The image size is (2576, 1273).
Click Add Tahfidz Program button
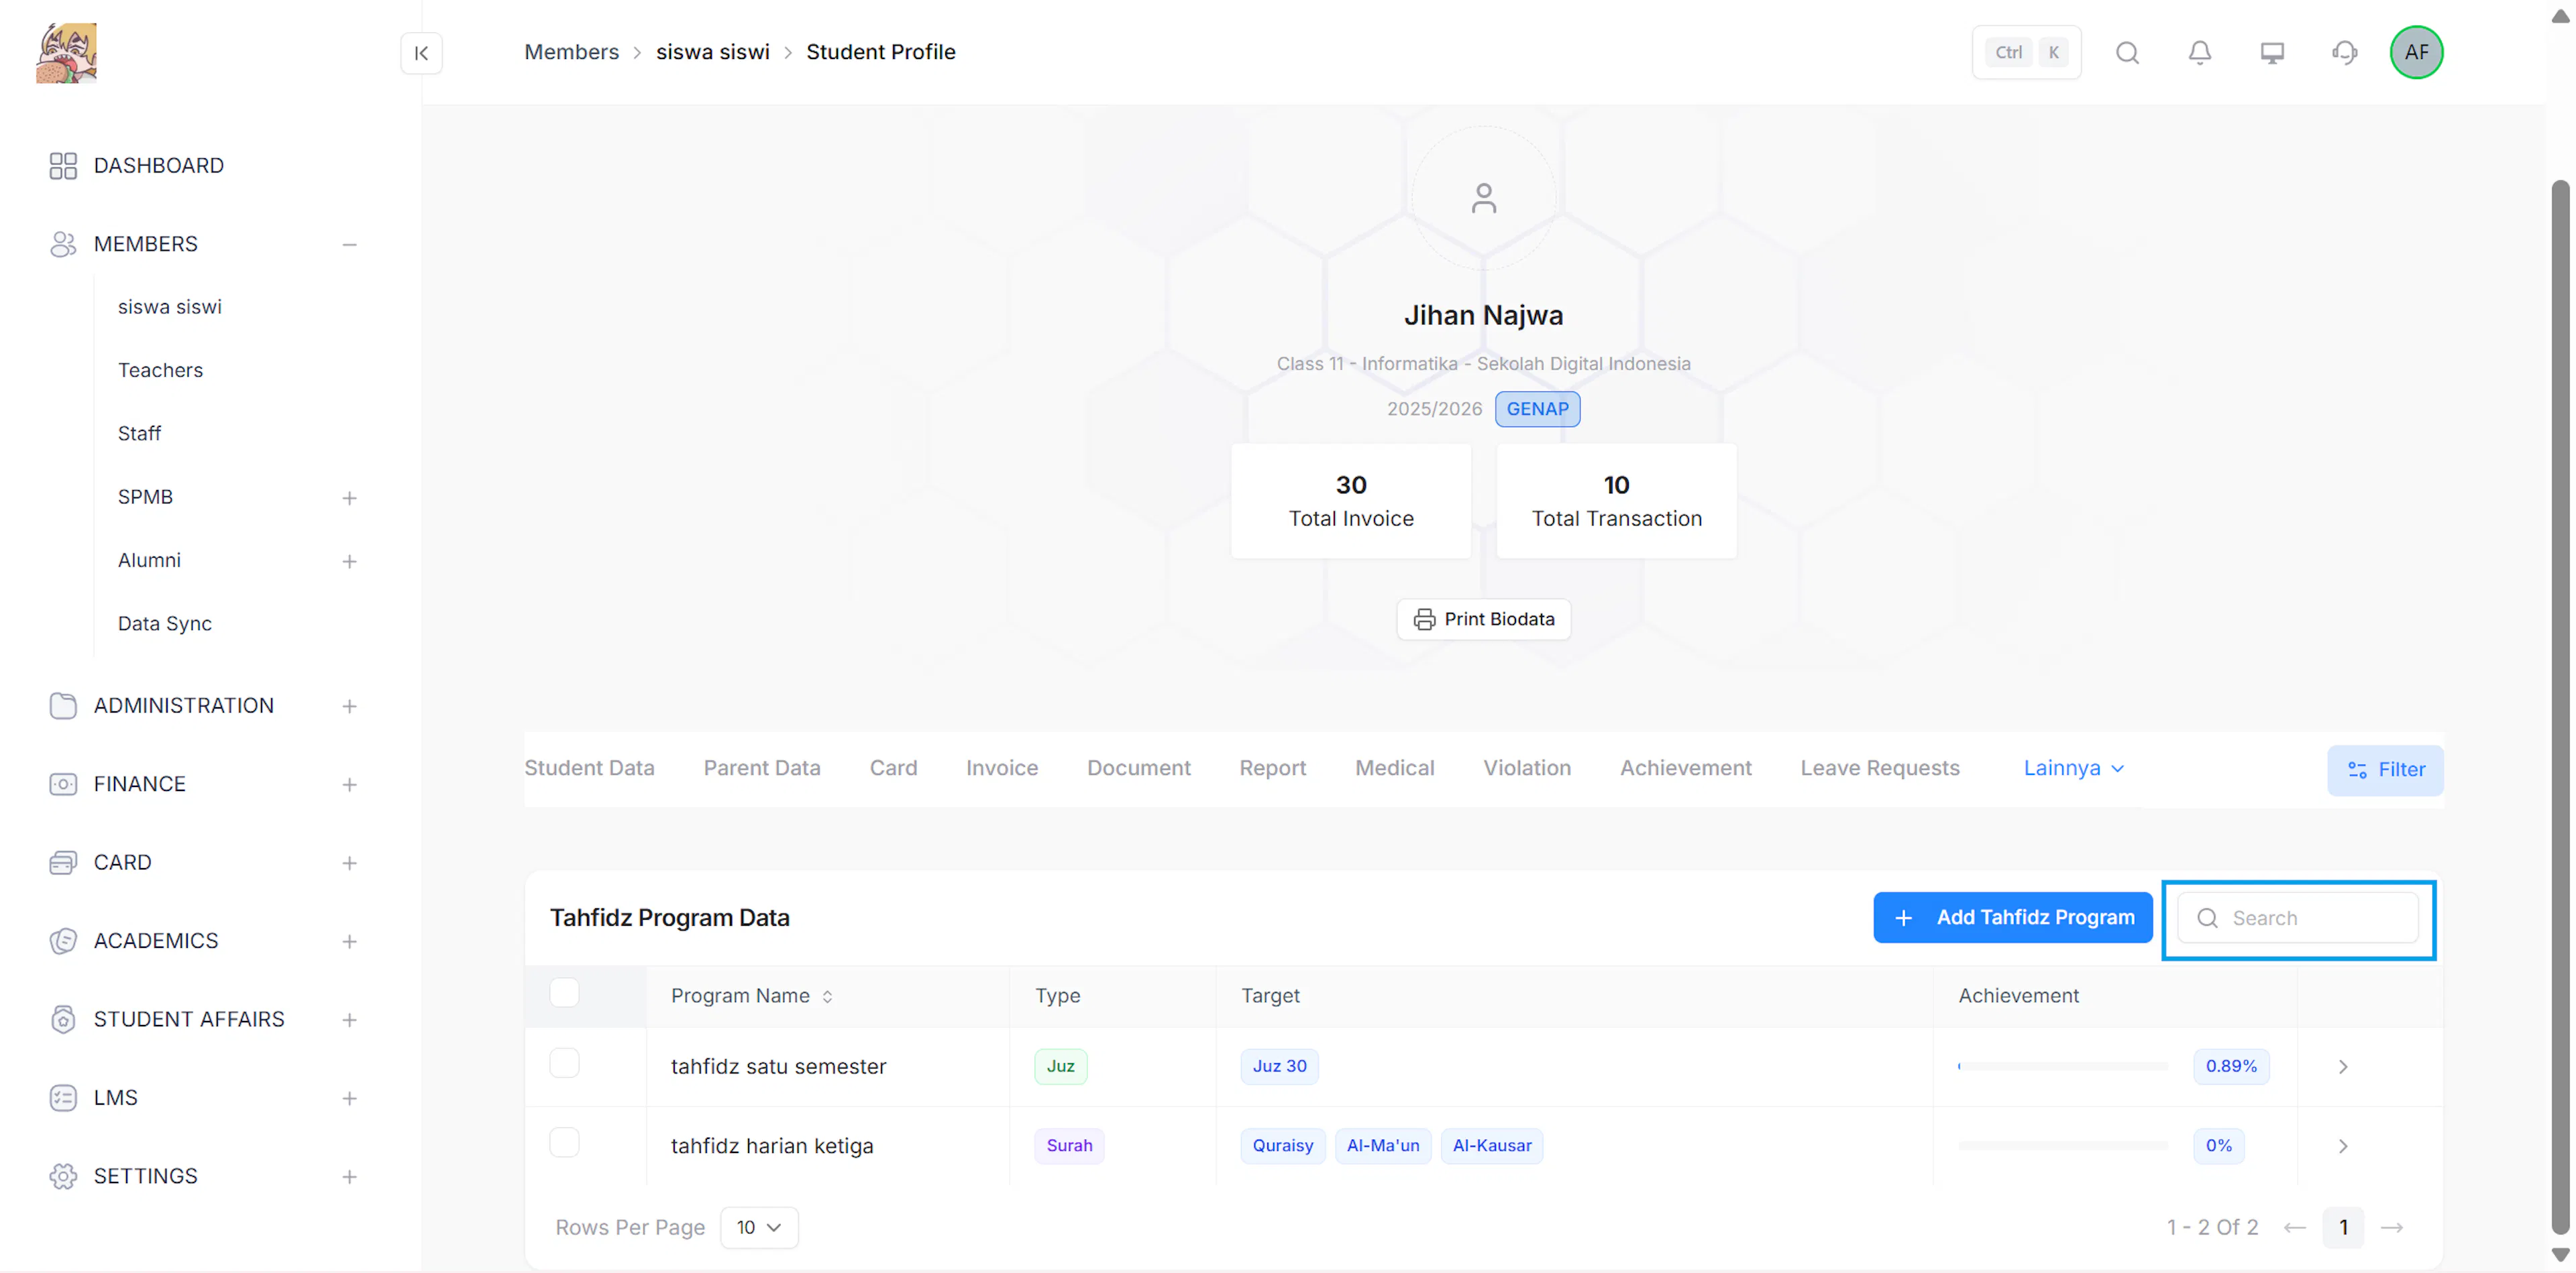click(2012, 918)
